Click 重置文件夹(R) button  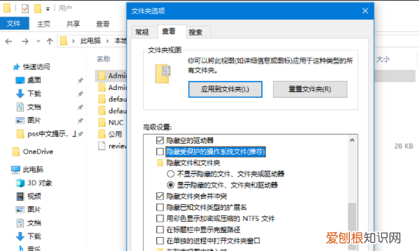[x=310, y=89]
